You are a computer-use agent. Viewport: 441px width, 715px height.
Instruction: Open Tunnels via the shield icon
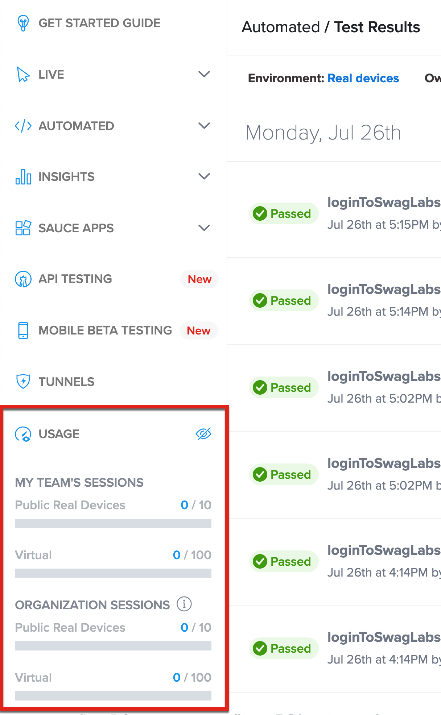23,381
